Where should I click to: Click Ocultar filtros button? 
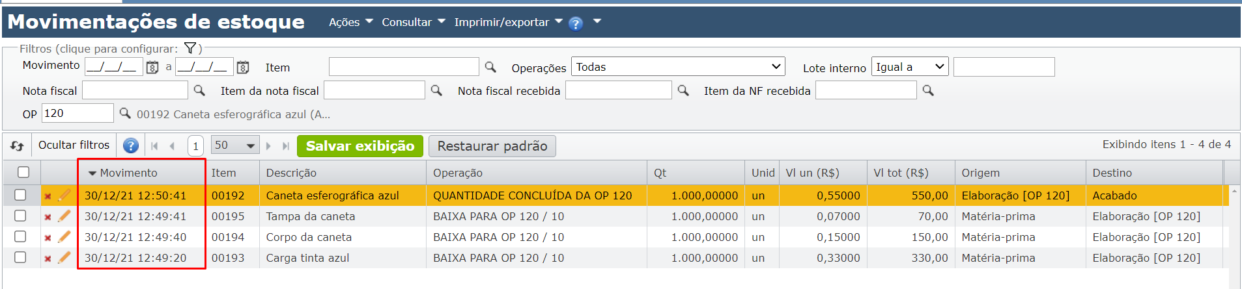pyautogui.click(x=74, y=145)
